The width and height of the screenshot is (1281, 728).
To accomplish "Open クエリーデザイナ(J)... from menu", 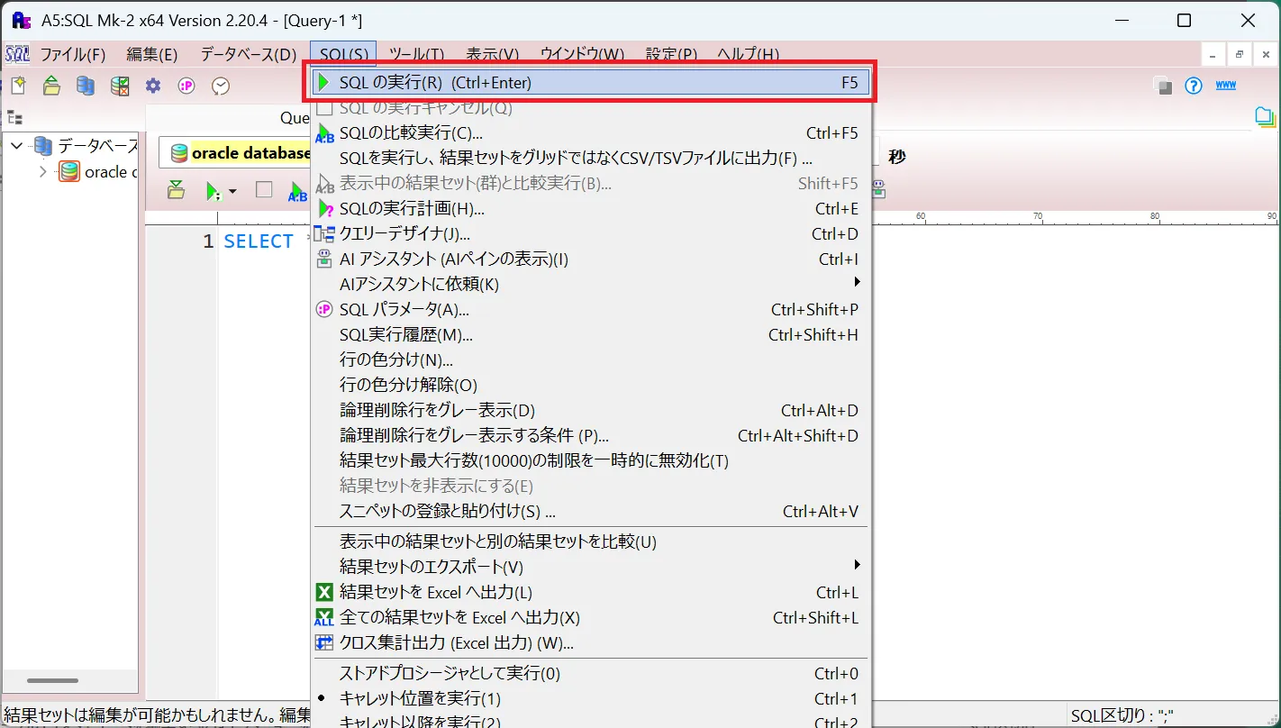I will click(x=590, y=233).
